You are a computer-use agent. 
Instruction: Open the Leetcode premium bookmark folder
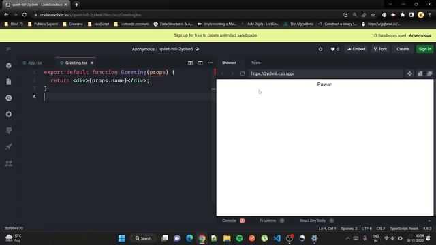pyautogui.click(x=131, y=24)
